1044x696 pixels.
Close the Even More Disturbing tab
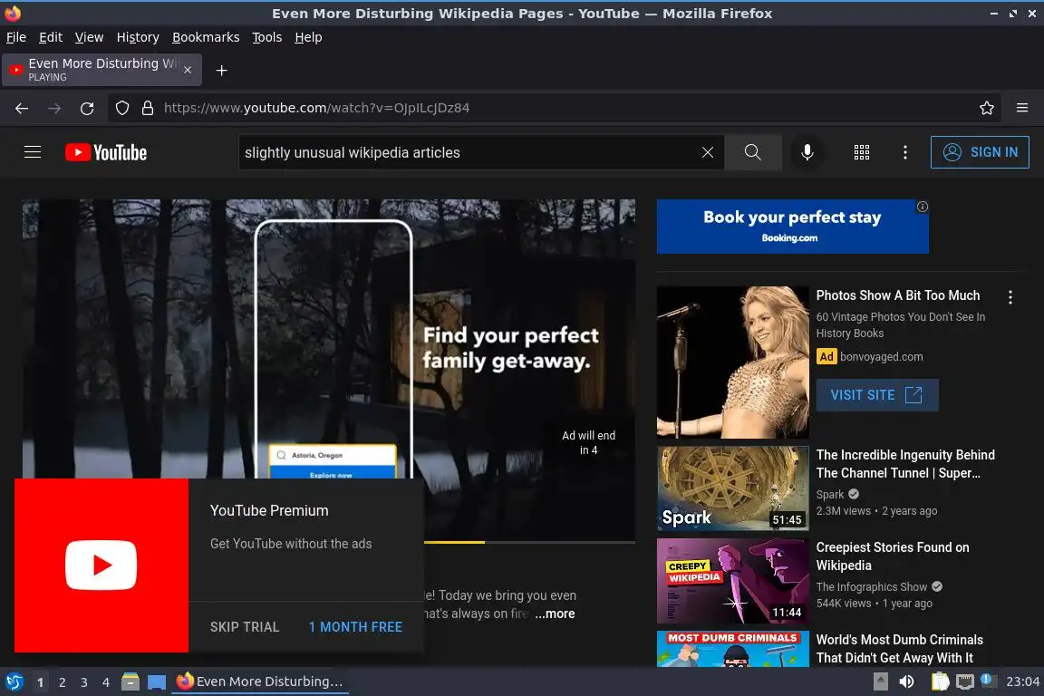(188, 70)
